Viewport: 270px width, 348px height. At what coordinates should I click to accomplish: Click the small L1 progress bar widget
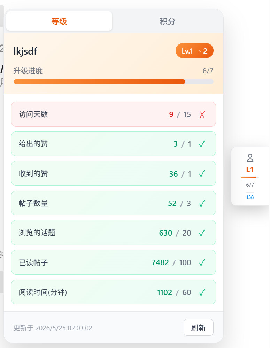click(x=250, y=177)
